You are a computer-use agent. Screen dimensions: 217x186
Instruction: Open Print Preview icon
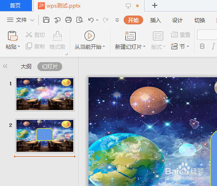pos(80,20)
